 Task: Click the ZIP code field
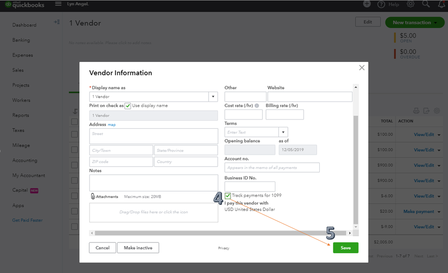121,162
